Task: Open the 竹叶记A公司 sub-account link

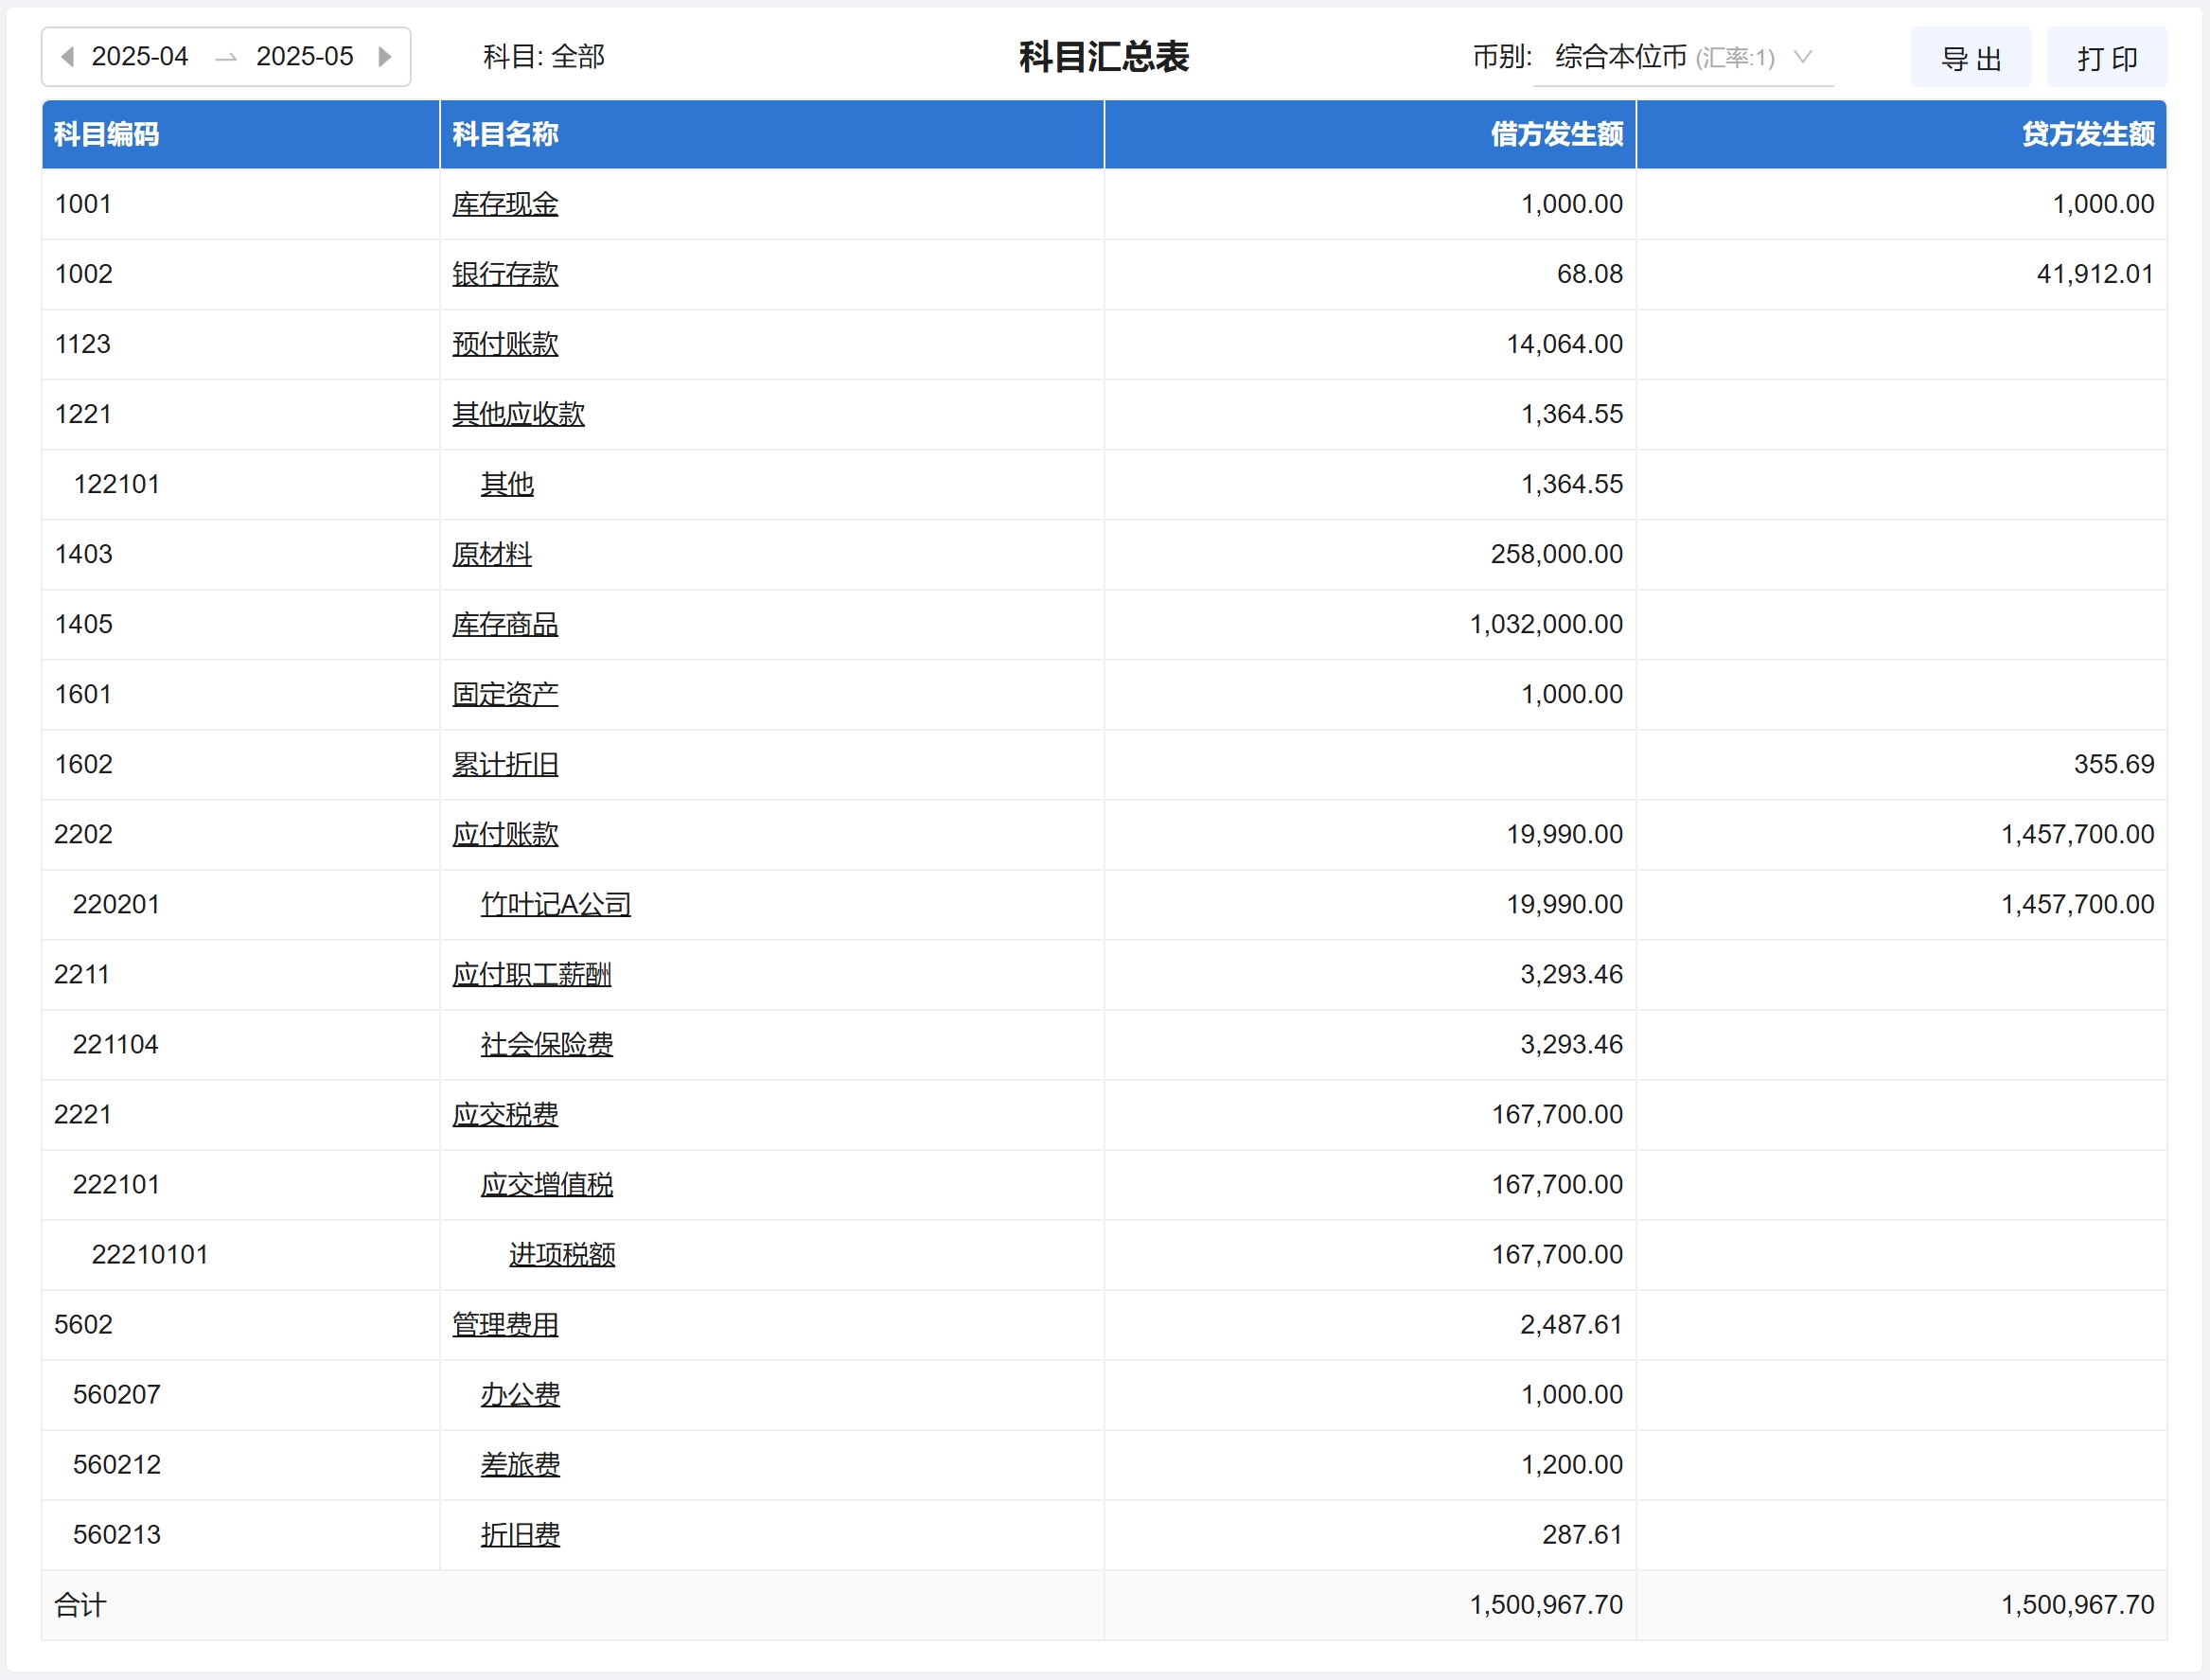Action: [555, 904]
